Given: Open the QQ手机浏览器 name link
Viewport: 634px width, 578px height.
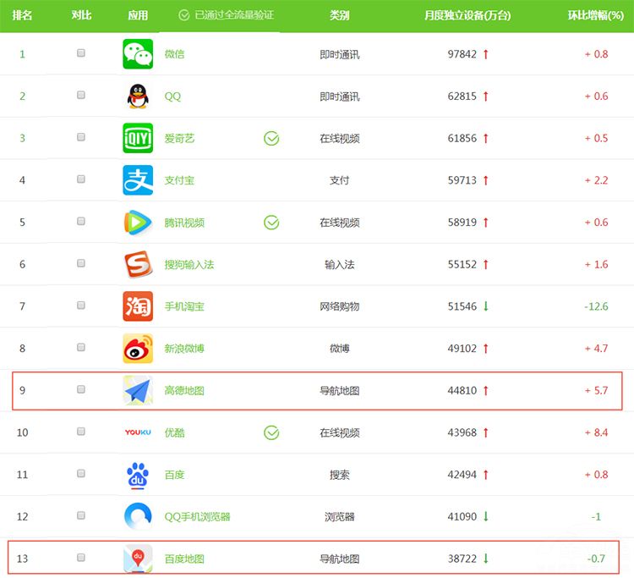Looking at the screenshot, I should 197,516.
